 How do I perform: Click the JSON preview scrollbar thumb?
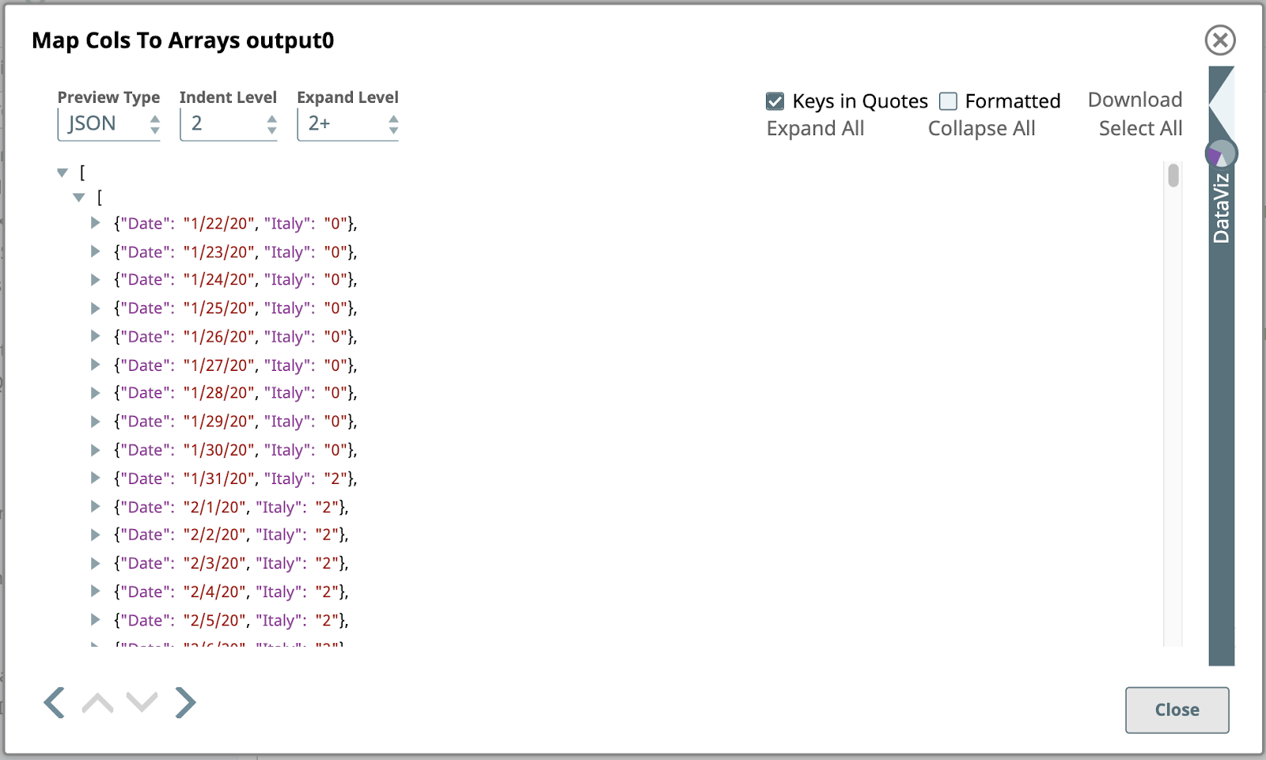pyautogui.click(x=1173, y=175)
